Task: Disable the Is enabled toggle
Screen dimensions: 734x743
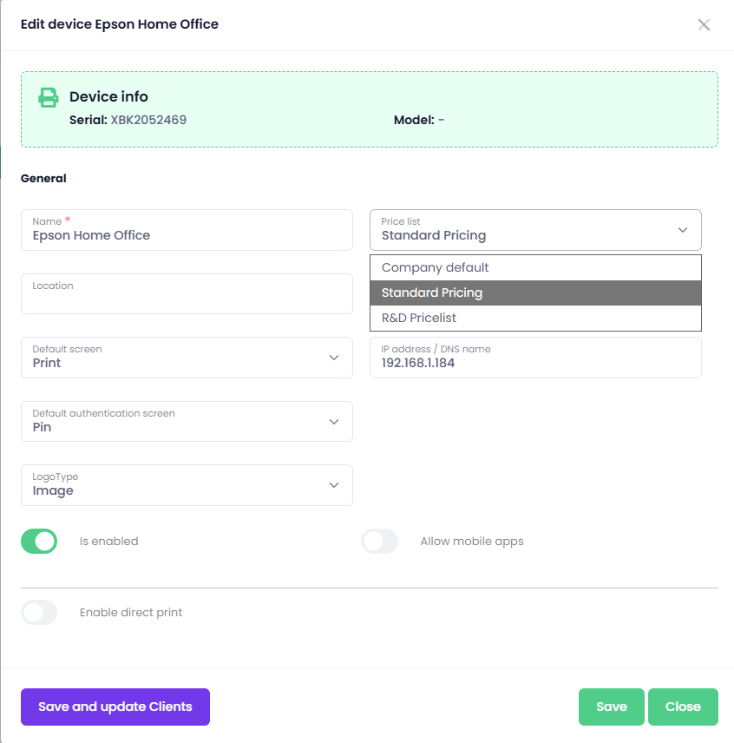Action: pos(39,541)
